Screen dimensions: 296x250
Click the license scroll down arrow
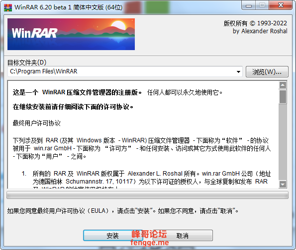click(x=283, y=185)
